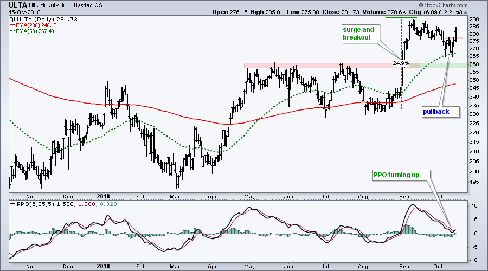This screenshot has height=271, width=488.
Task: Click the Volume 878.6K value
Action: tap(384, 12)
